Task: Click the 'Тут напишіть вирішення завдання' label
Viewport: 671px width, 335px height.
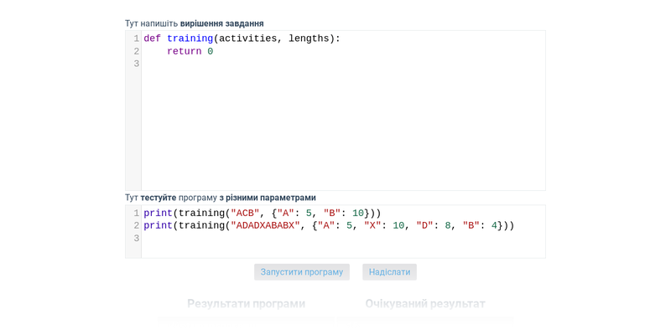Action: click(x=194, y=23)
